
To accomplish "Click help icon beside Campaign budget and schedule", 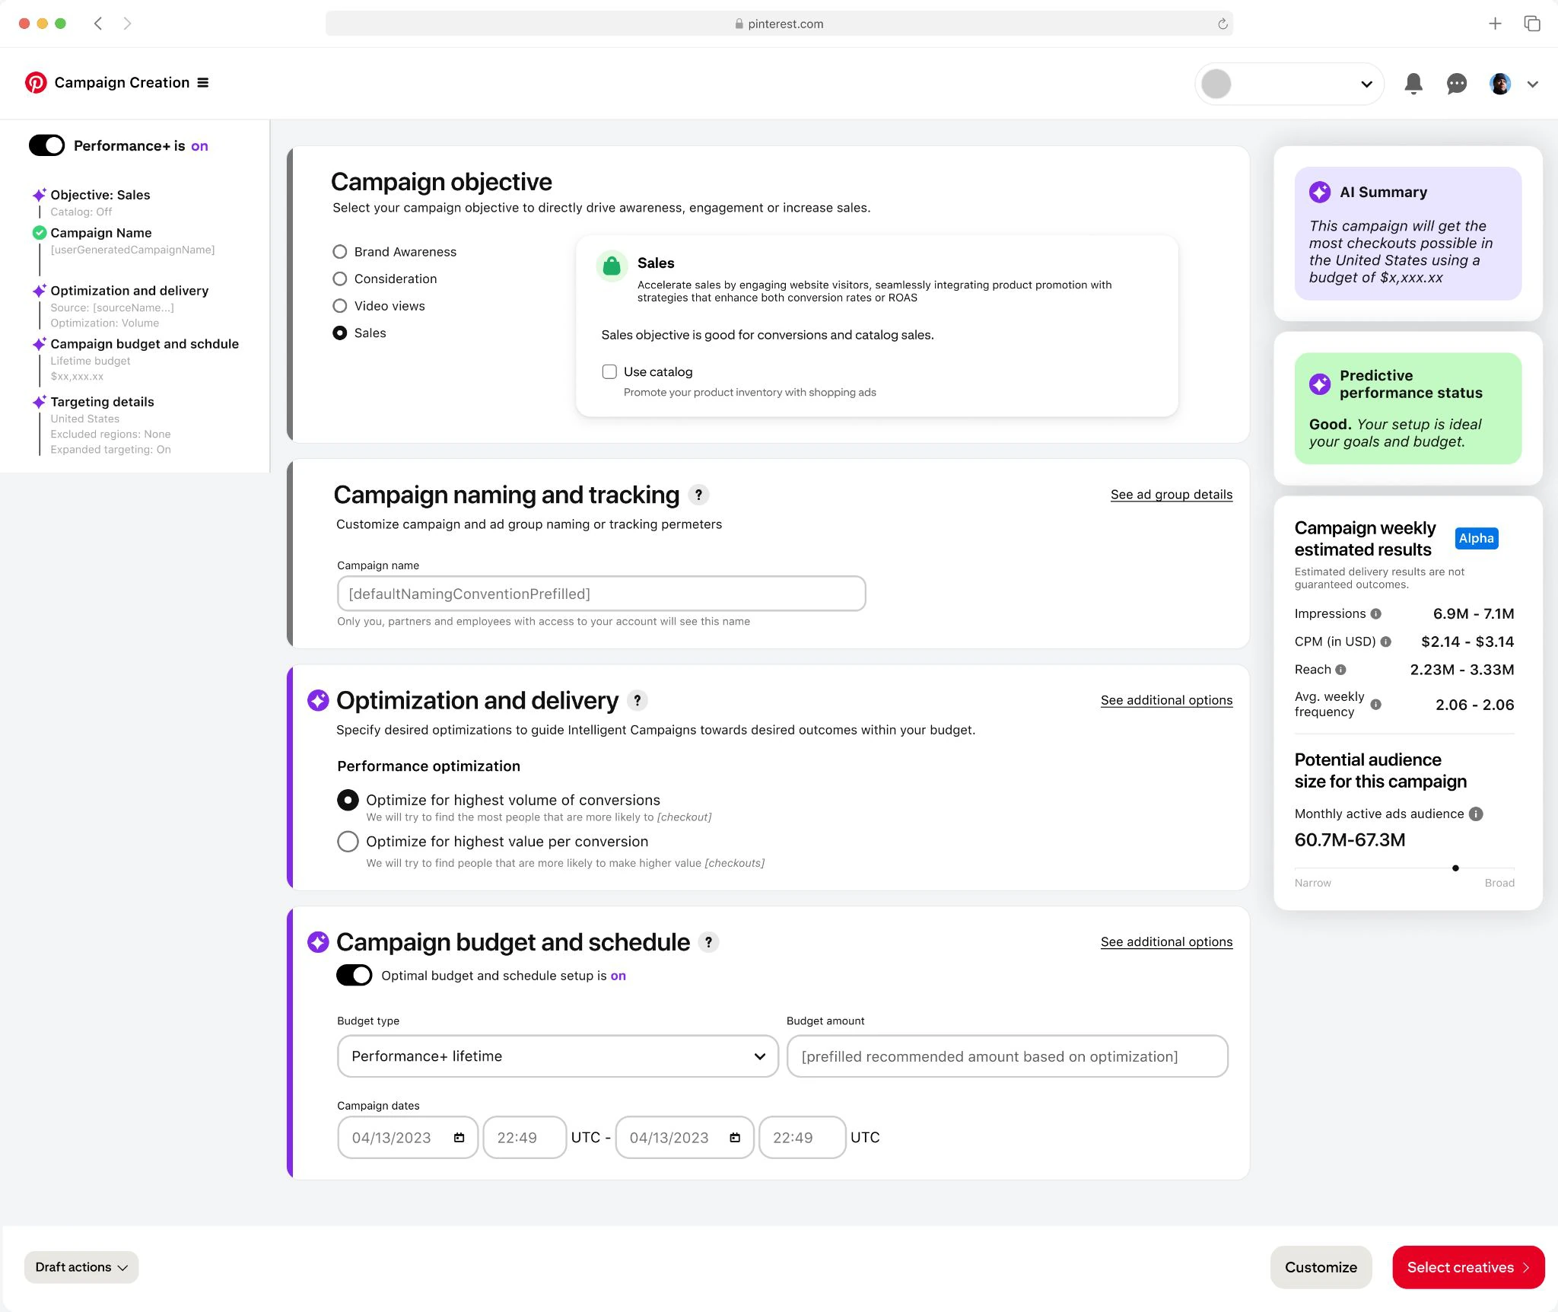I will [708, 942].
